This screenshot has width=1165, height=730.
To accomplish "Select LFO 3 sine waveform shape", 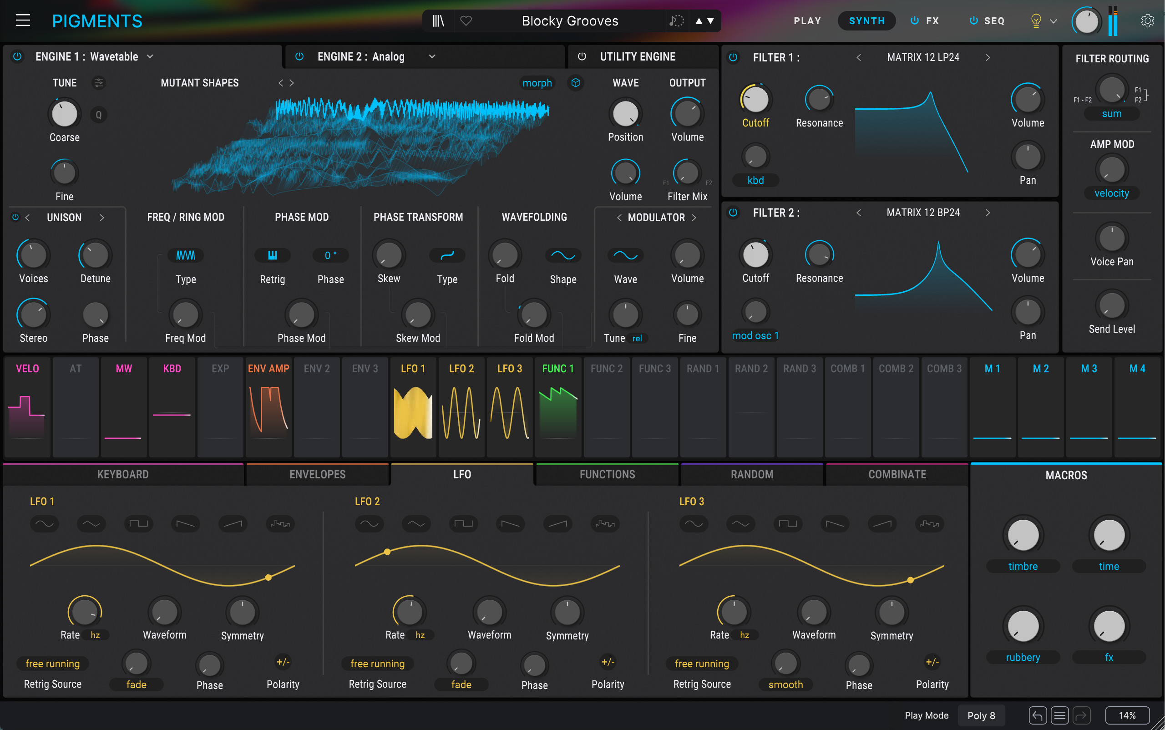I will (x=694, y=523).
